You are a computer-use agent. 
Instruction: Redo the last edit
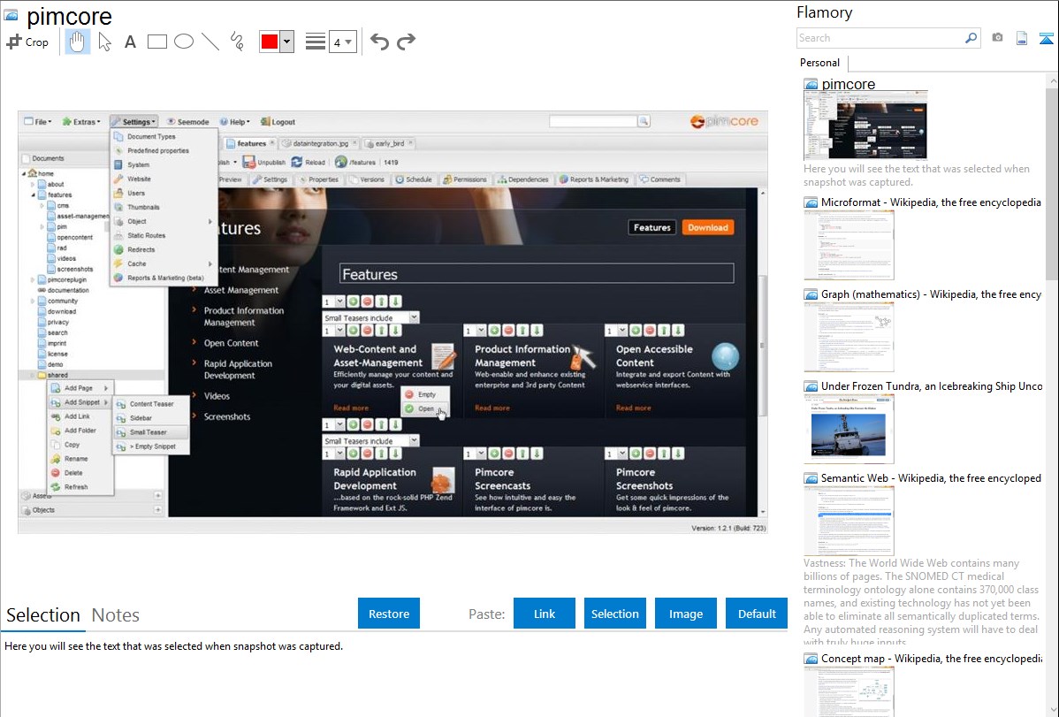pyautogui.click(x=406, y=42)
